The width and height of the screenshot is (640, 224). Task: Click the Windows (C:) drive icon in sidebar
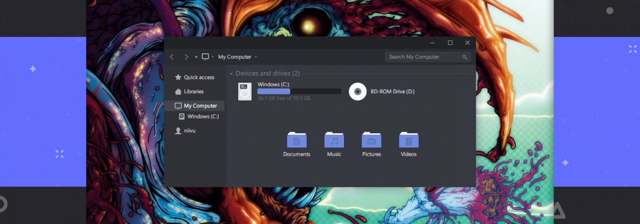(182, 116)
